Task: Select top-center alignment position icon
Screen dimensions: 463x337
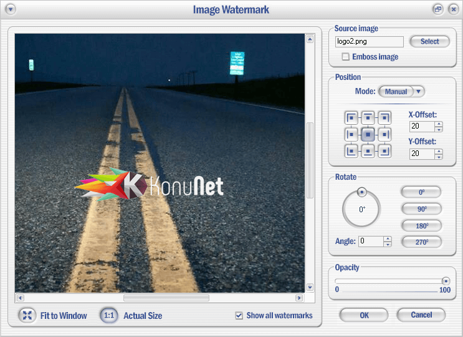Action: 368,117
